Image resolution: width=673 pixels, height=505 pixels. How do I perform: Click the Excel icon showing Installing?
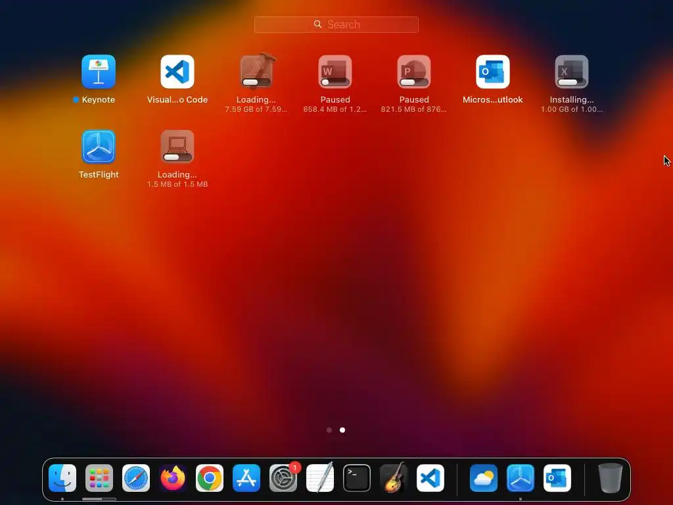[572, 72]
